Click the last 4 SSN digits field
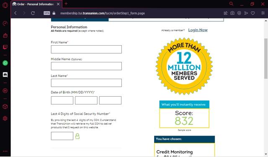Screen dimensions: 268x157 [x=62, y=136]
